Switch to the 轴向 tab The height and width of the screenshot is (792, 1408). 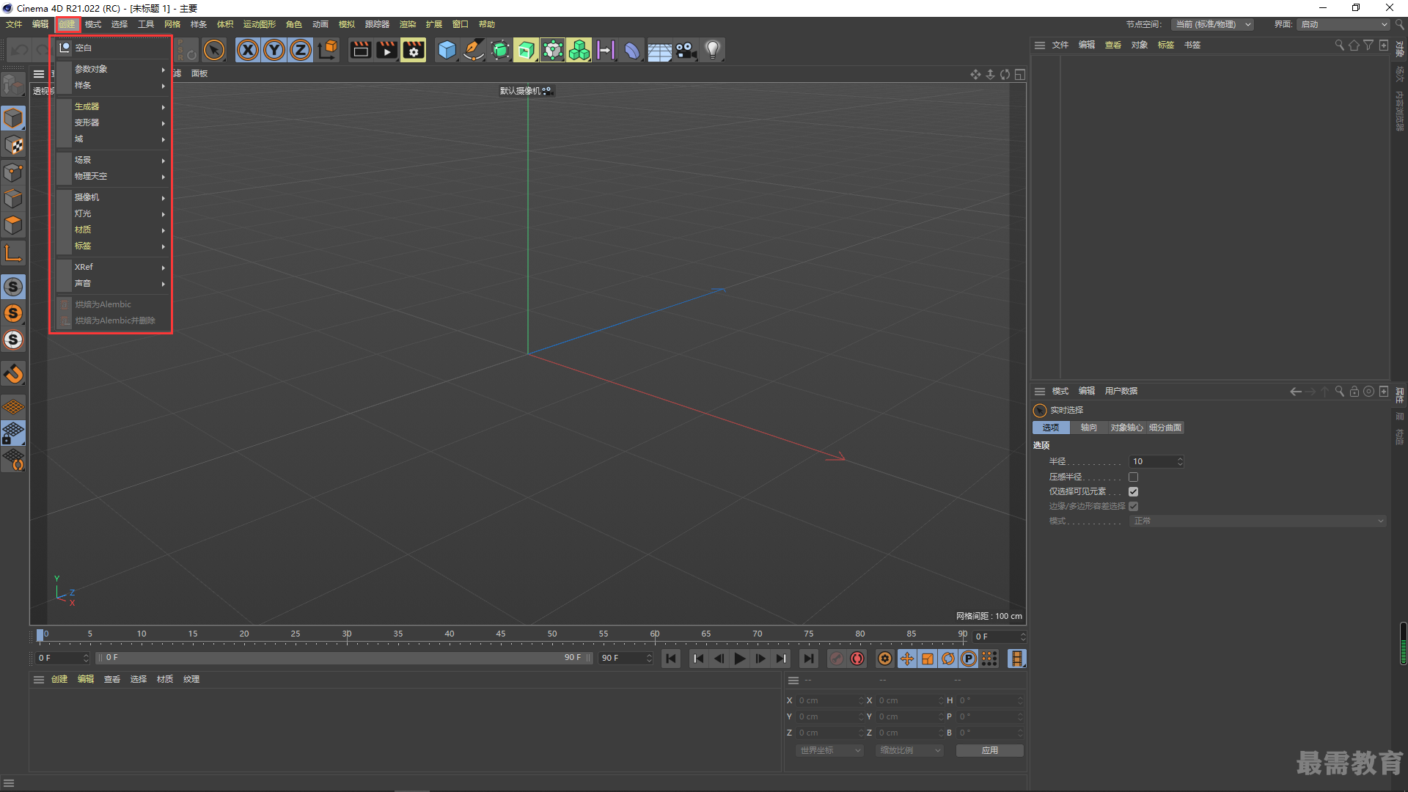[x=1089, y=428]
